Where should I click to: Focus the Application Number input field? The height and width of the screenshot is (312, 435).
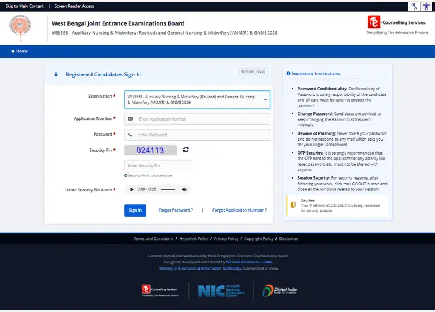coord(197,119)
